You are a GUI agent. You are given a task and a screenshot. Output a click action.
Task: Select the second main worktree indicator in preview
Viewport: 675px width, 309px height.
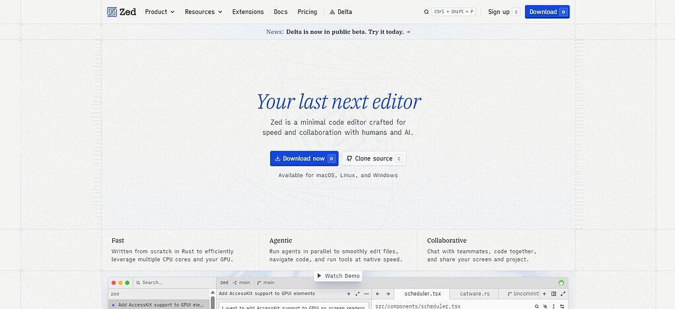coord(266,283)
